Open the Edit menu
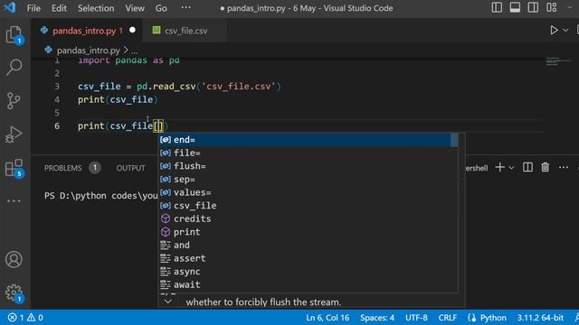Screen dimensions: 579x325 click(59, 8)
